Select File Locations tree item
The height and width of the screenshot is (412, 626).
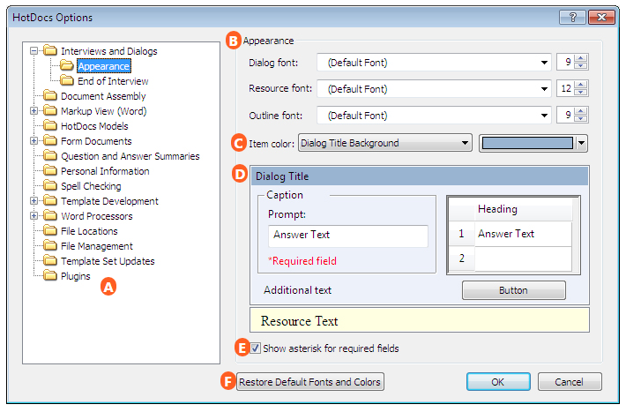coord(89,231)
